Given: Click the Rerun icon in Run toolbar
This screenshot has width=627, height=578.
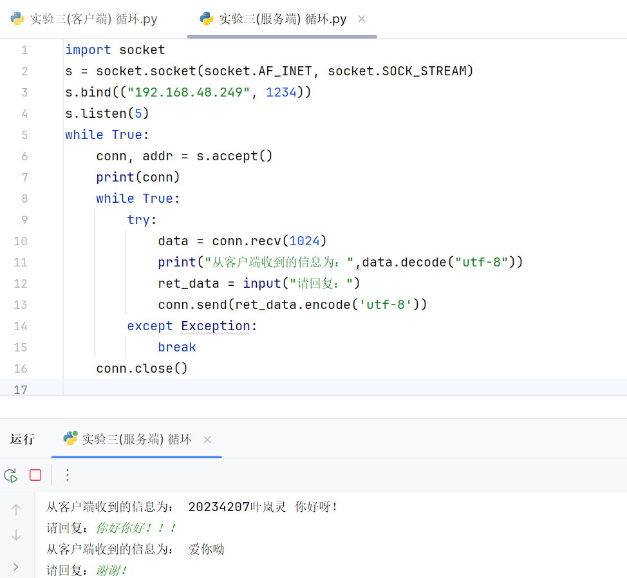Looking at the screenshot, I should (x=10, y=476).
